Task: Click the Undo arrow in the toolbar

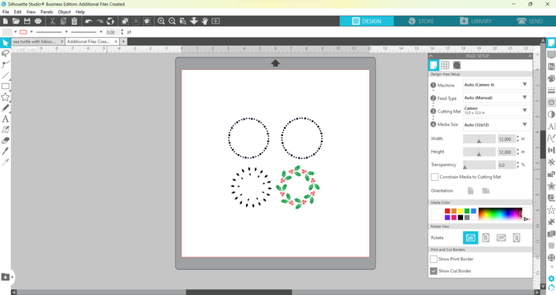Action: pyautogui.click(x=88, y=21)
